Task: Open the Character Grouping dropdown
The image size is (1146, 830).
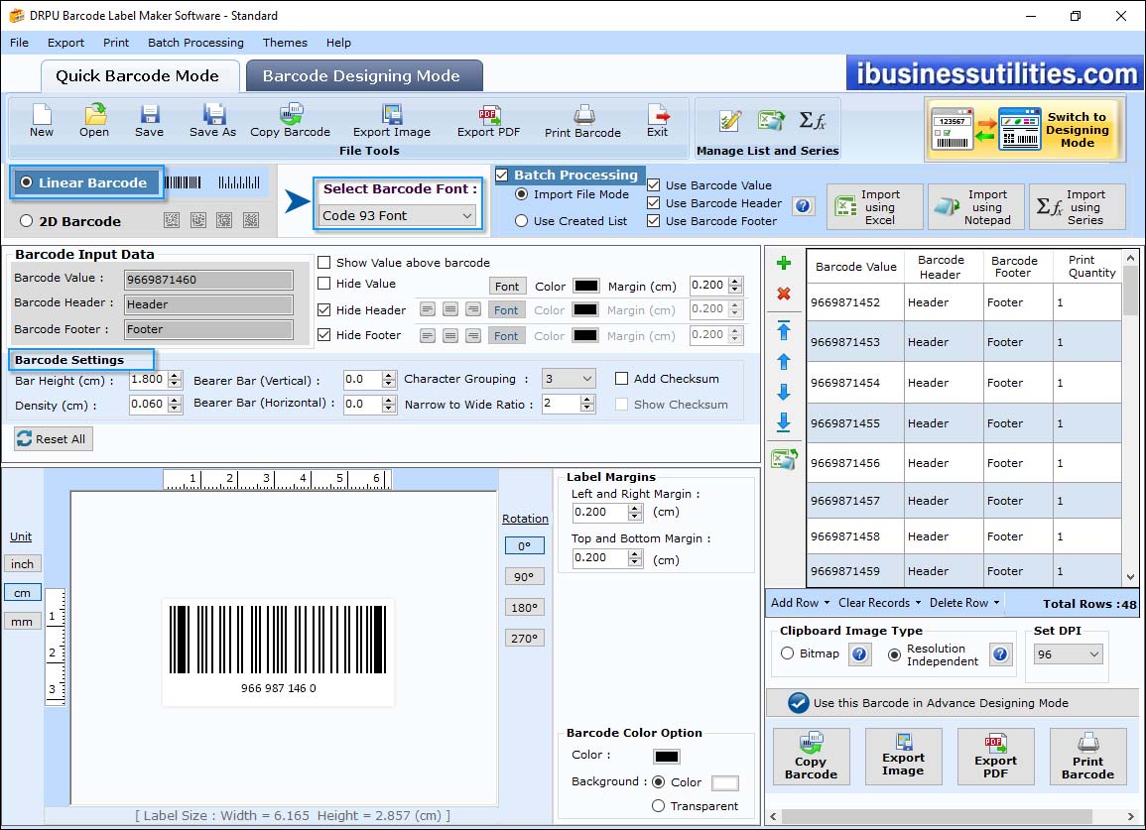Action: (x=569, y=379)
